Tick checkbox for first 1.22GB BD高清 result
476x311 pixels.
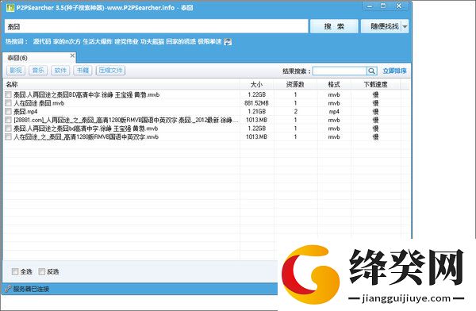[8, 94]
